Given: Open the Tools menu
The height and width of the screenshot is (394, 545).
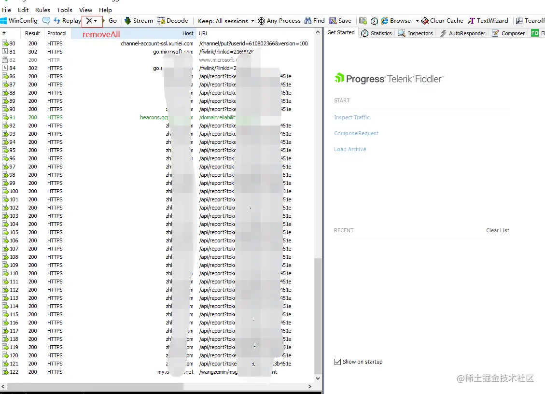Looking at the screenshot, I should [65, 10].
